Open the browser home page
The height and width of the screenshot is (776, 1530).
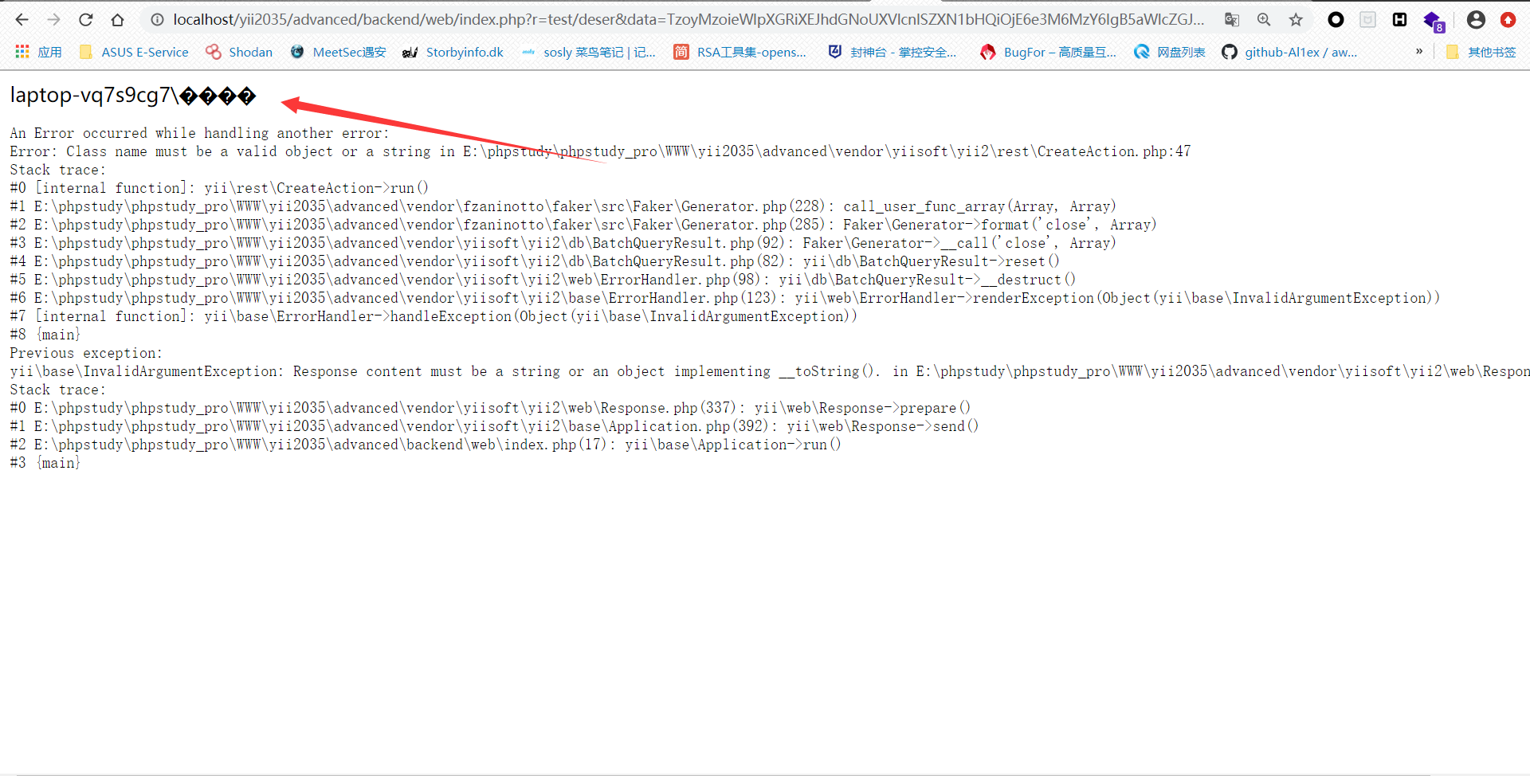click(118, 20)
